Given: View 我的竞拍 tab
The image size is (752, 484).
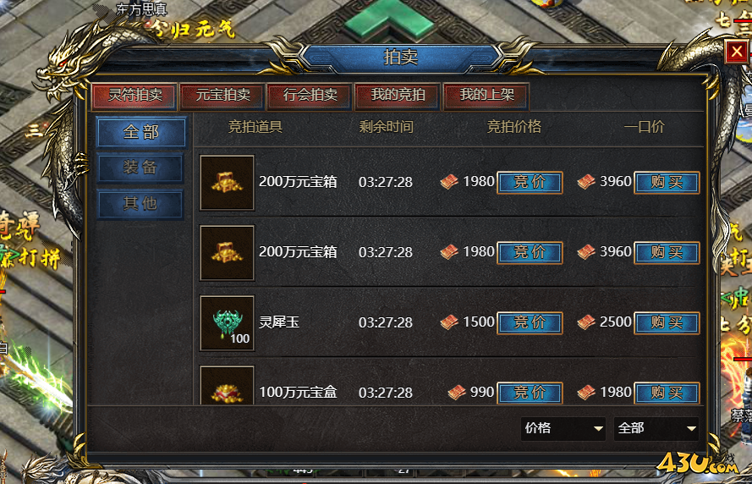Looking at the screenshot, I should click(x=398, y=96).
